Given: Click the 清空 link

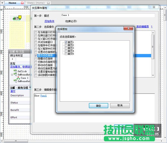Looking at the screenshot, I should point(13,91).
